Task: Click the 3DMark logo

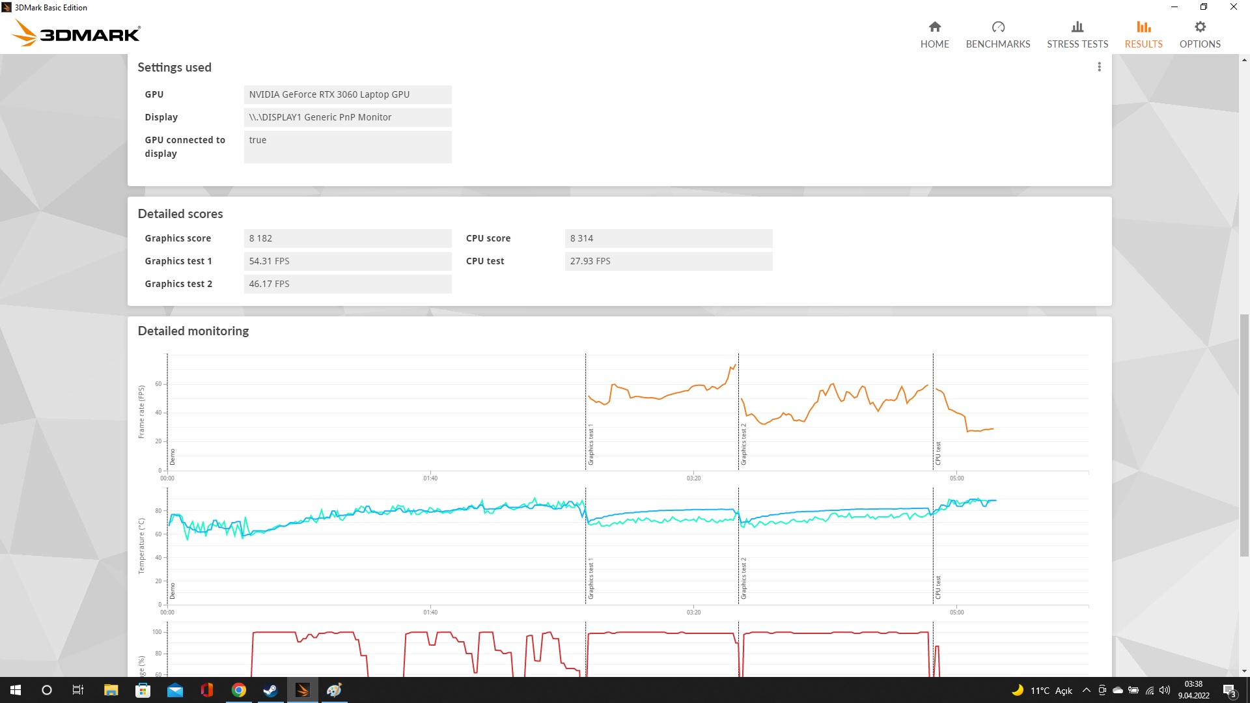Action: pos(77,33)
